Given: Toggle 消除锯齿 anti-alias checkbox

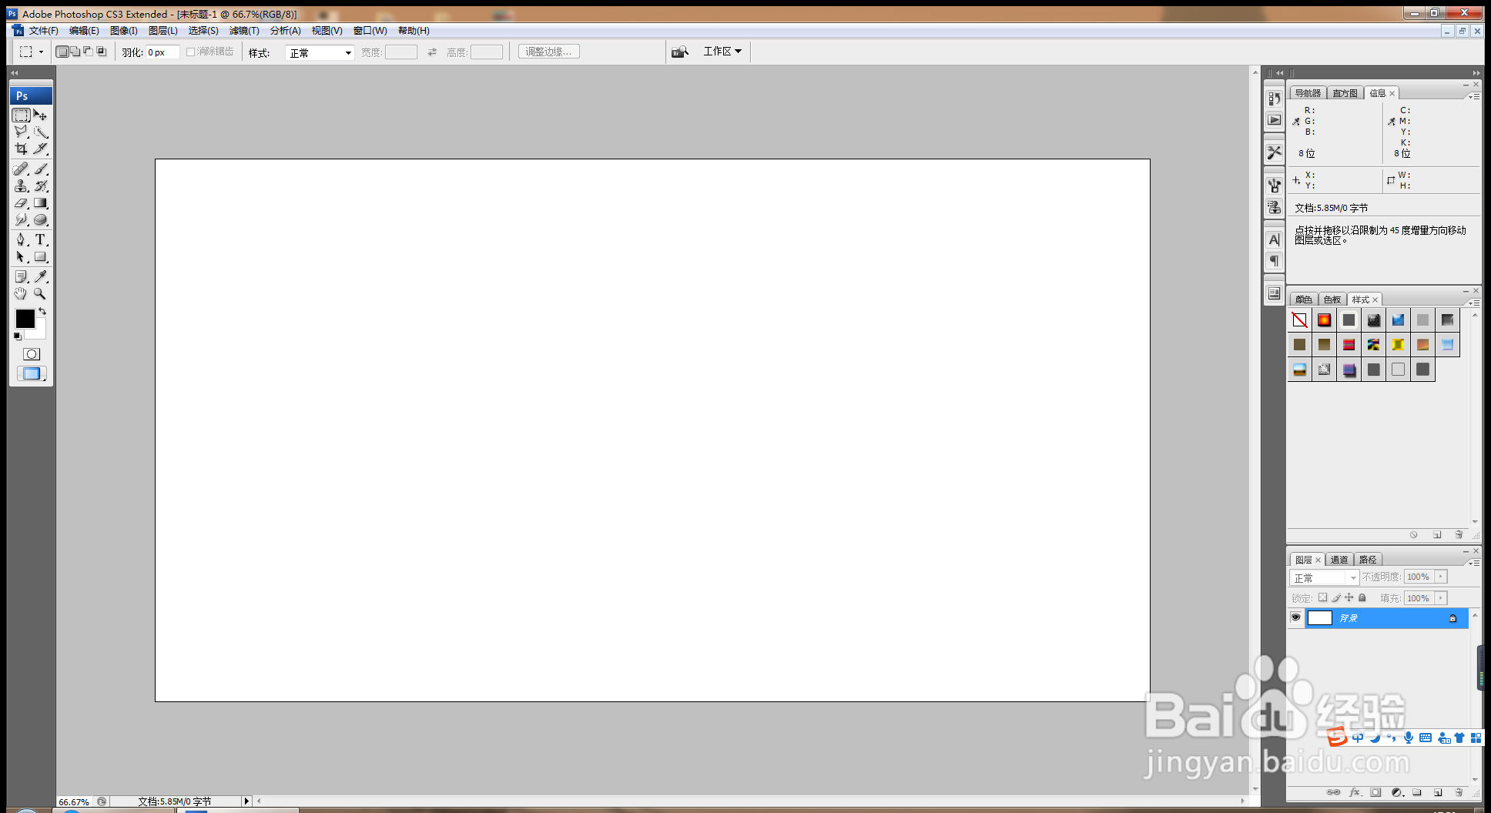Looking at the screenshot, I should 190,52.
